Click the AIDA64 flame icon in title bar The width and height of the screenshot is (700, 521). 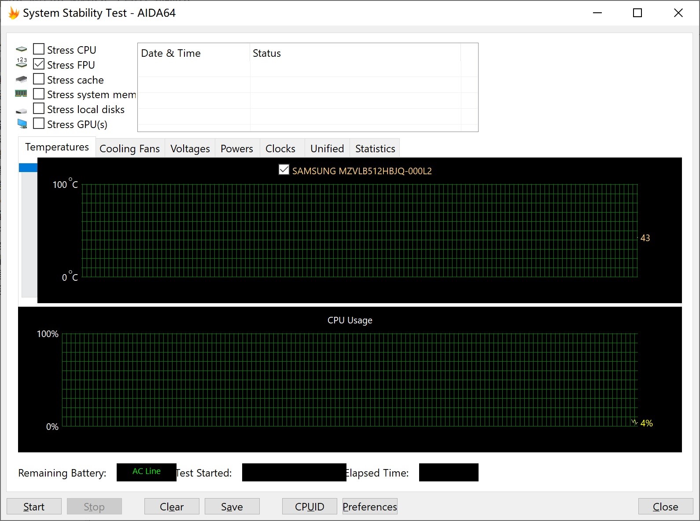tap(14, 13)
